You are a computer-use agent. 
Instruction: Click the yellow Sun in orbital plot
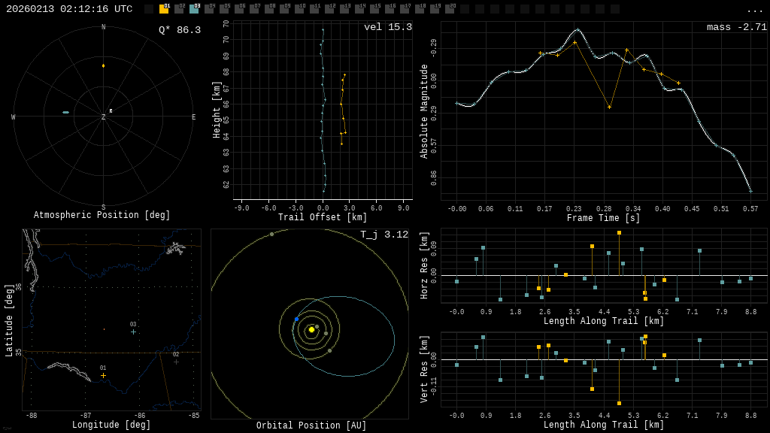311,329
